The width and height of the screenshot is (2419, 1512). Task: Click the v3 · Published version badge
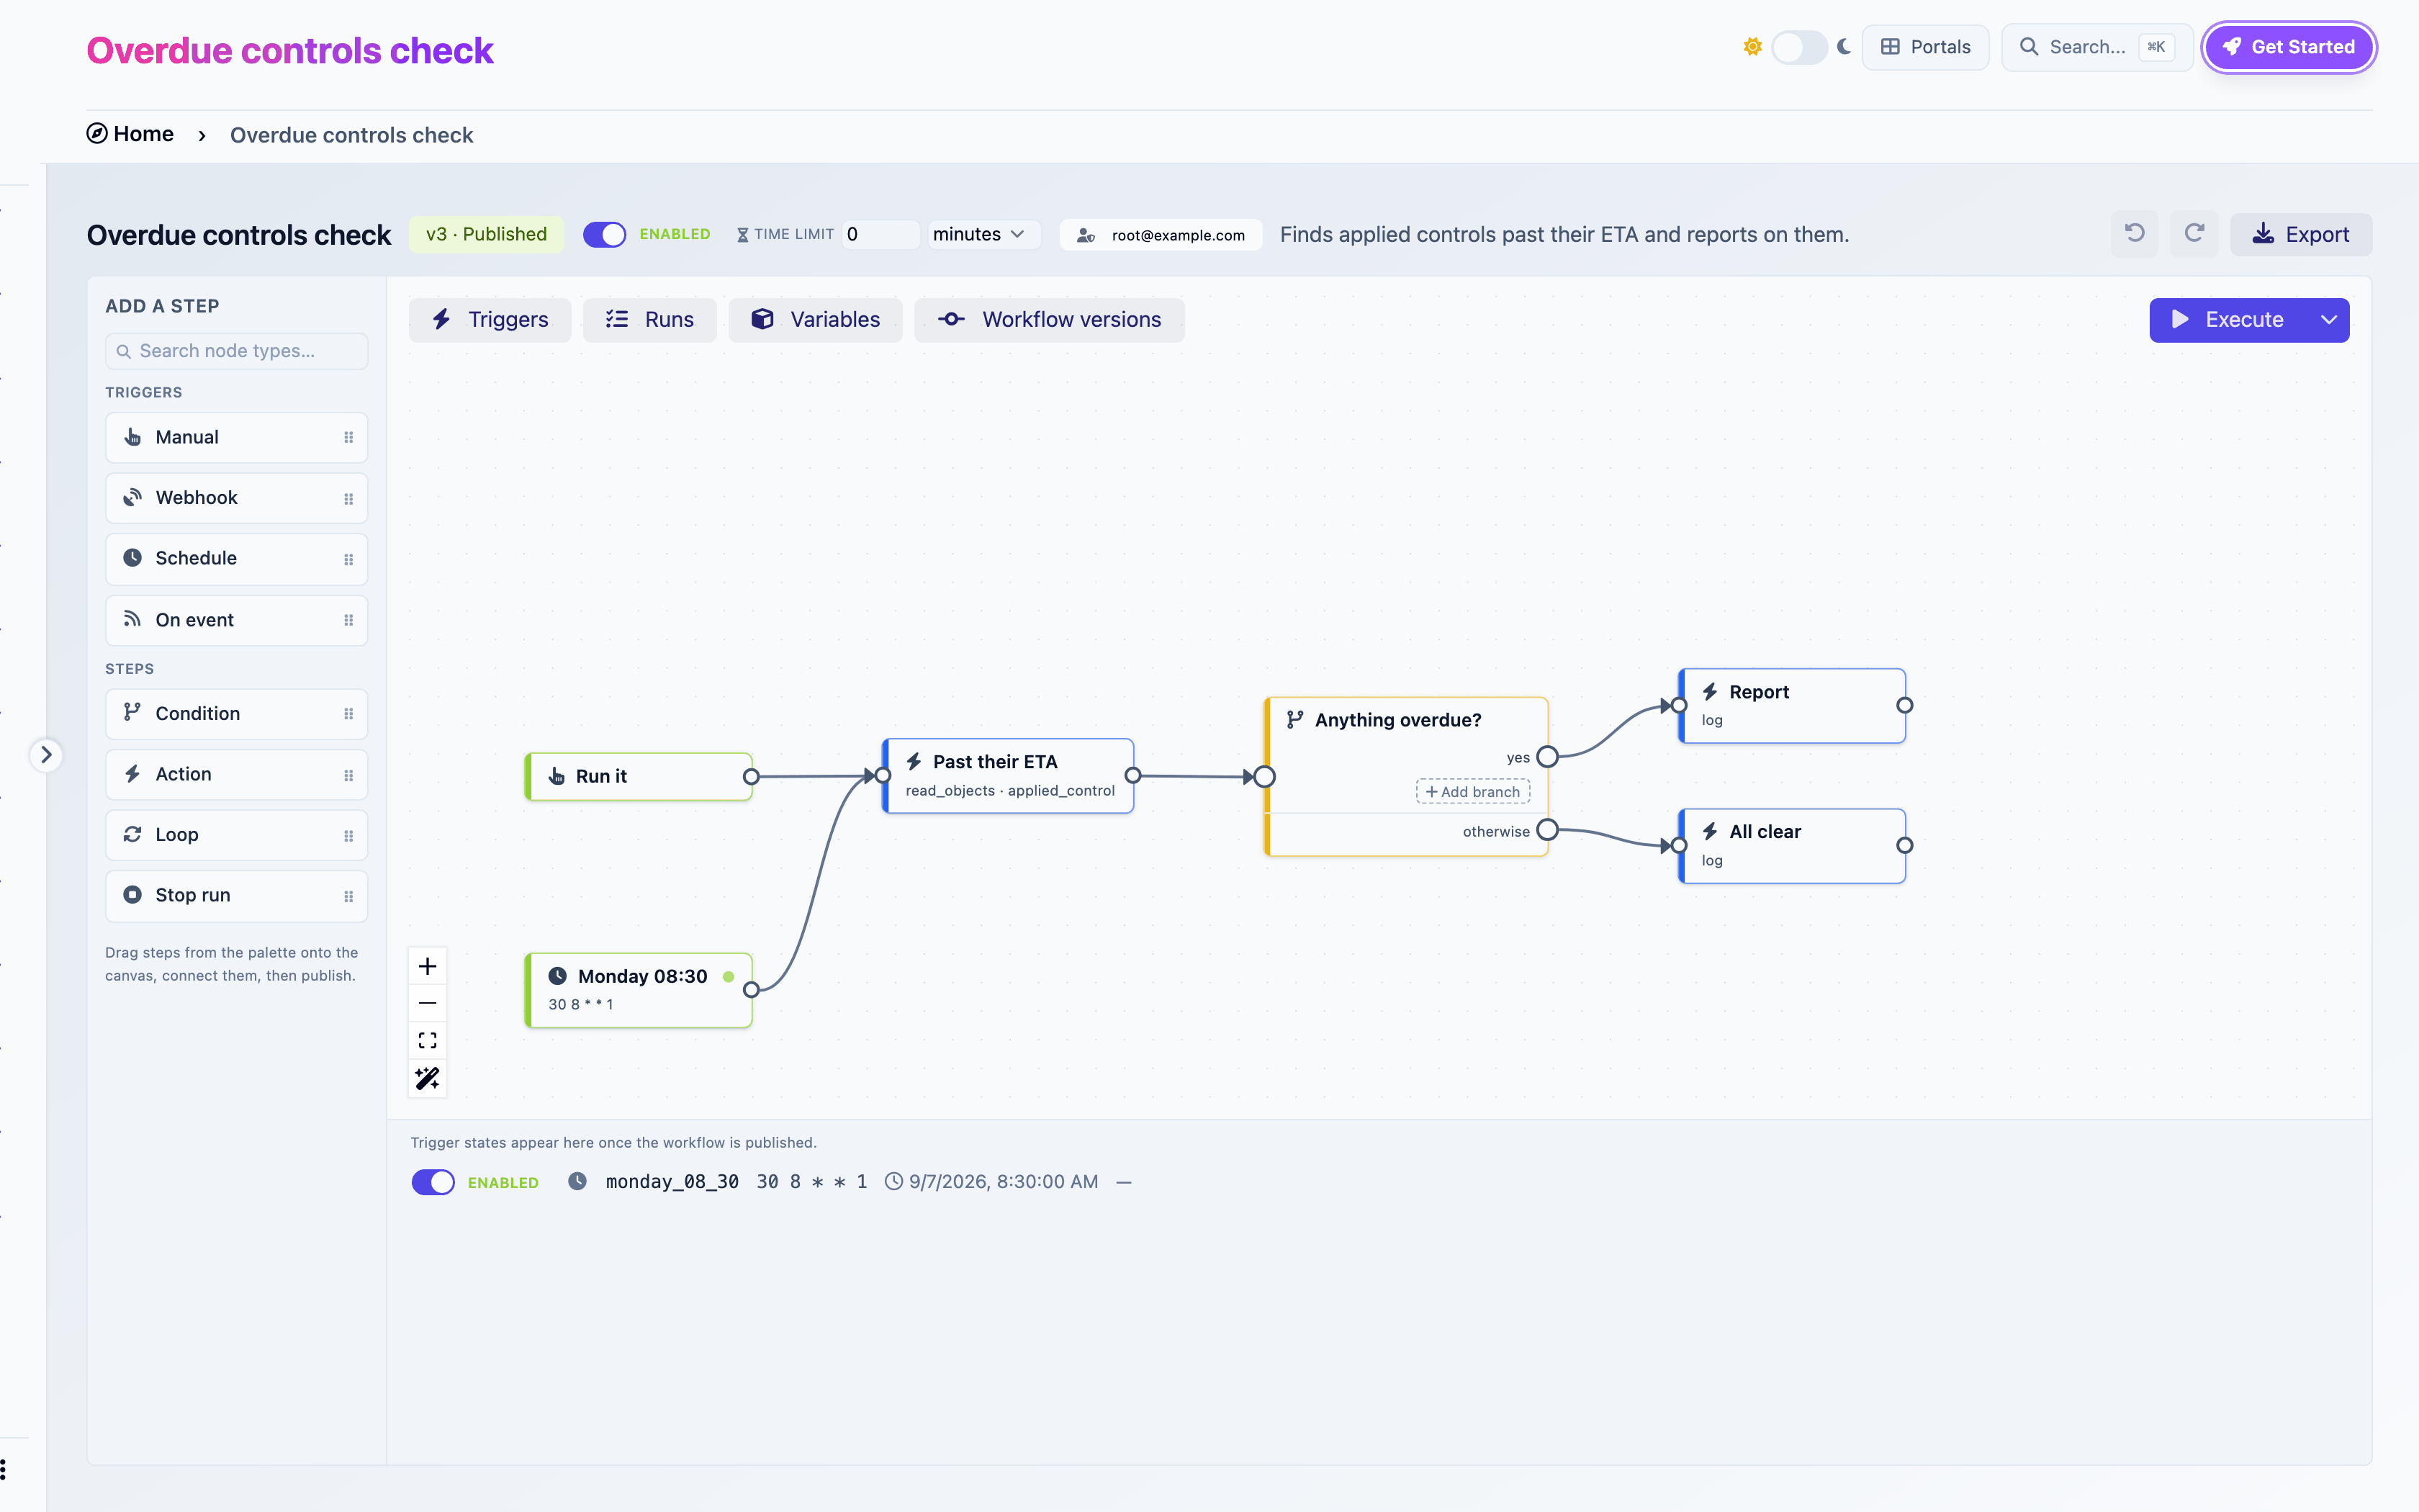pos(487,234)
